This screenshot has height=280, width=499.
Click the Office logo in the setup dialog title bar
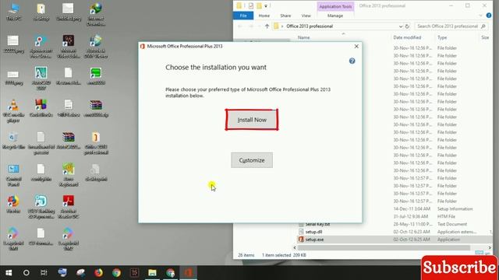143,47
